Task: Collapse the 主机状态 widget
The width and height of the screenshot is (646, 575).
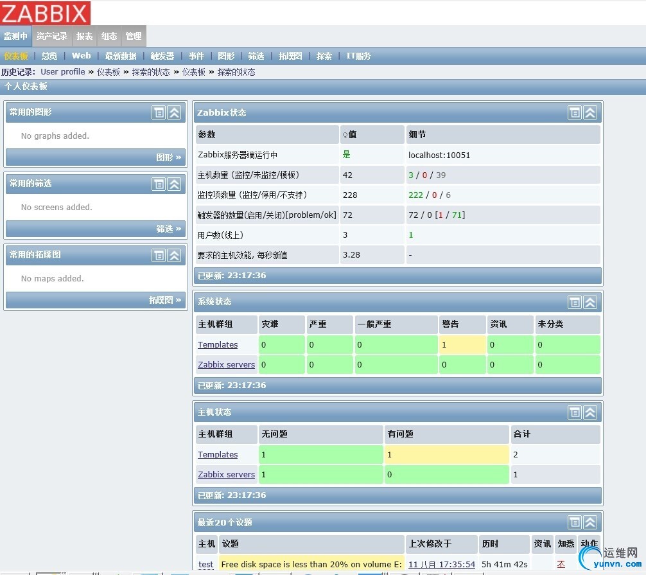Action: pos(590,412)
